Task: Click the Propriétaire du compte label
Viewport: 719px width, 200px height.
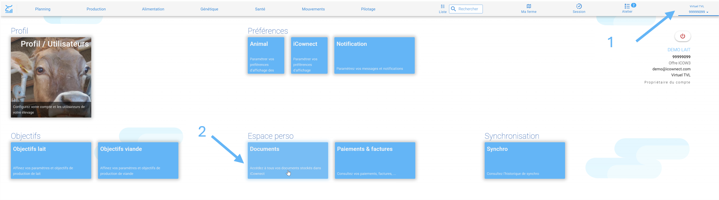Action: (x=667, y=82)
